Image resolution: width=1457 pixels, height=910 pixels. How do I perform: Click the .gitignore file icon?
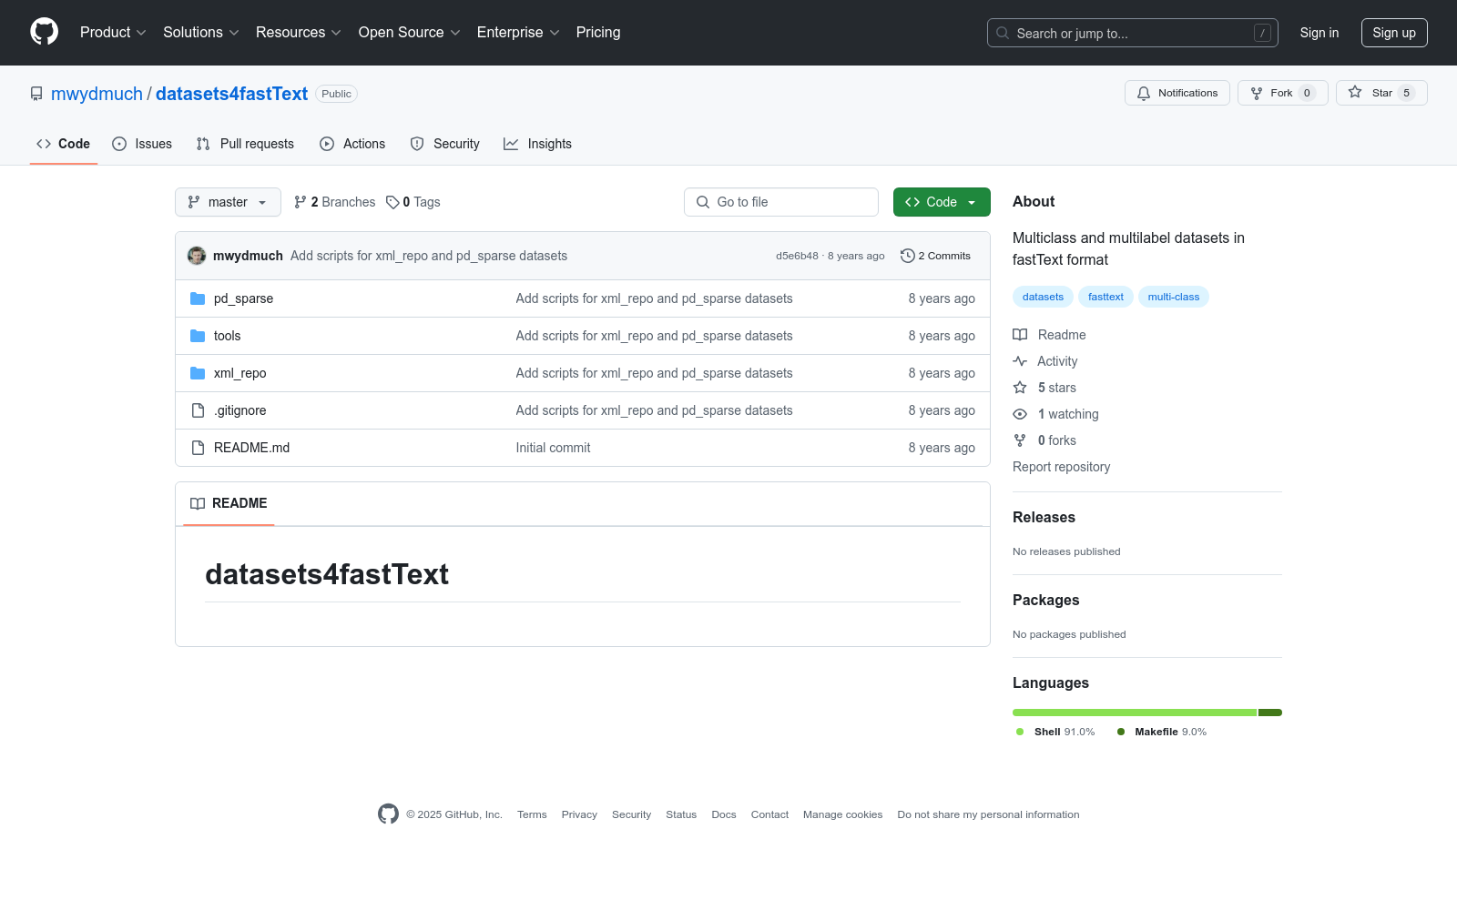pos(198,410)
